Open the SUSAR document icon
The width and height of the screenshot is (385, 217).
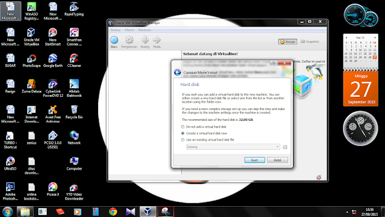(x=10, y=60)
